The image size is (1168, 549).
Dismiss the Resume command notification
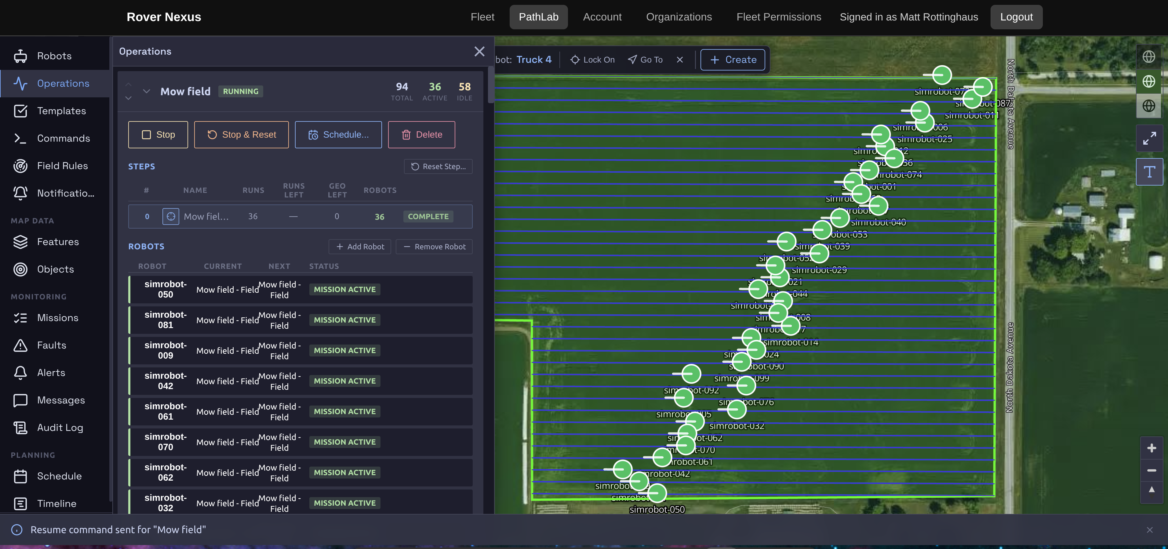pos(1149,529)
